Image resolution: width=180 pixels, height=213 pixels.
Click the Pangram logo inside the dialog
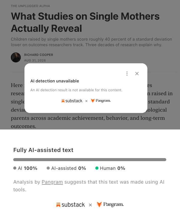pos(101,101)
